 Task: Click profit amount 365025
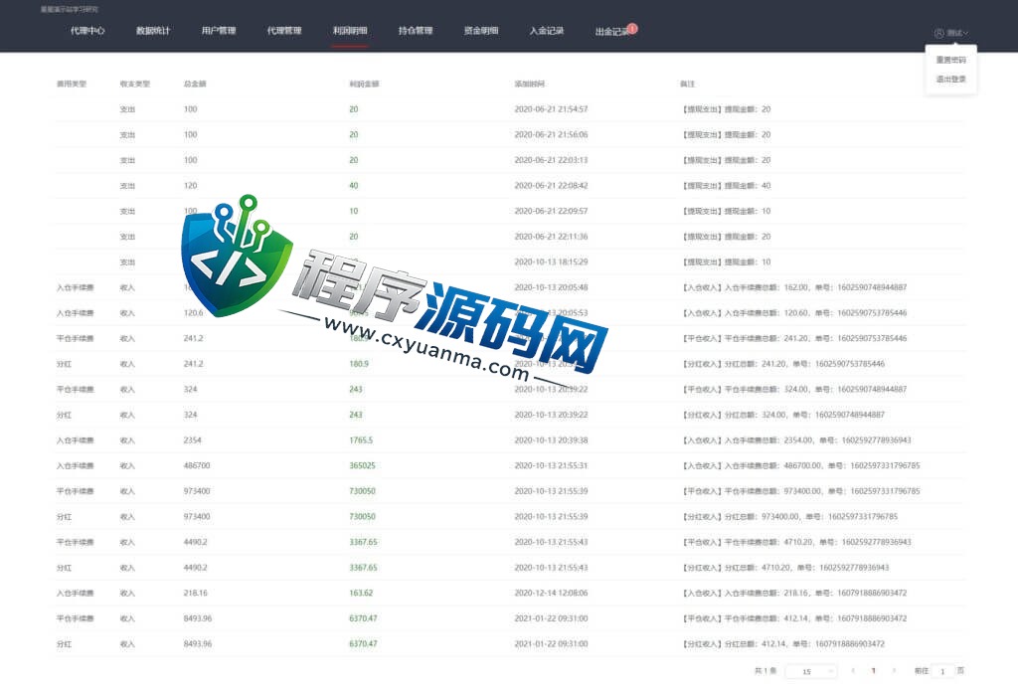(362, 465)
